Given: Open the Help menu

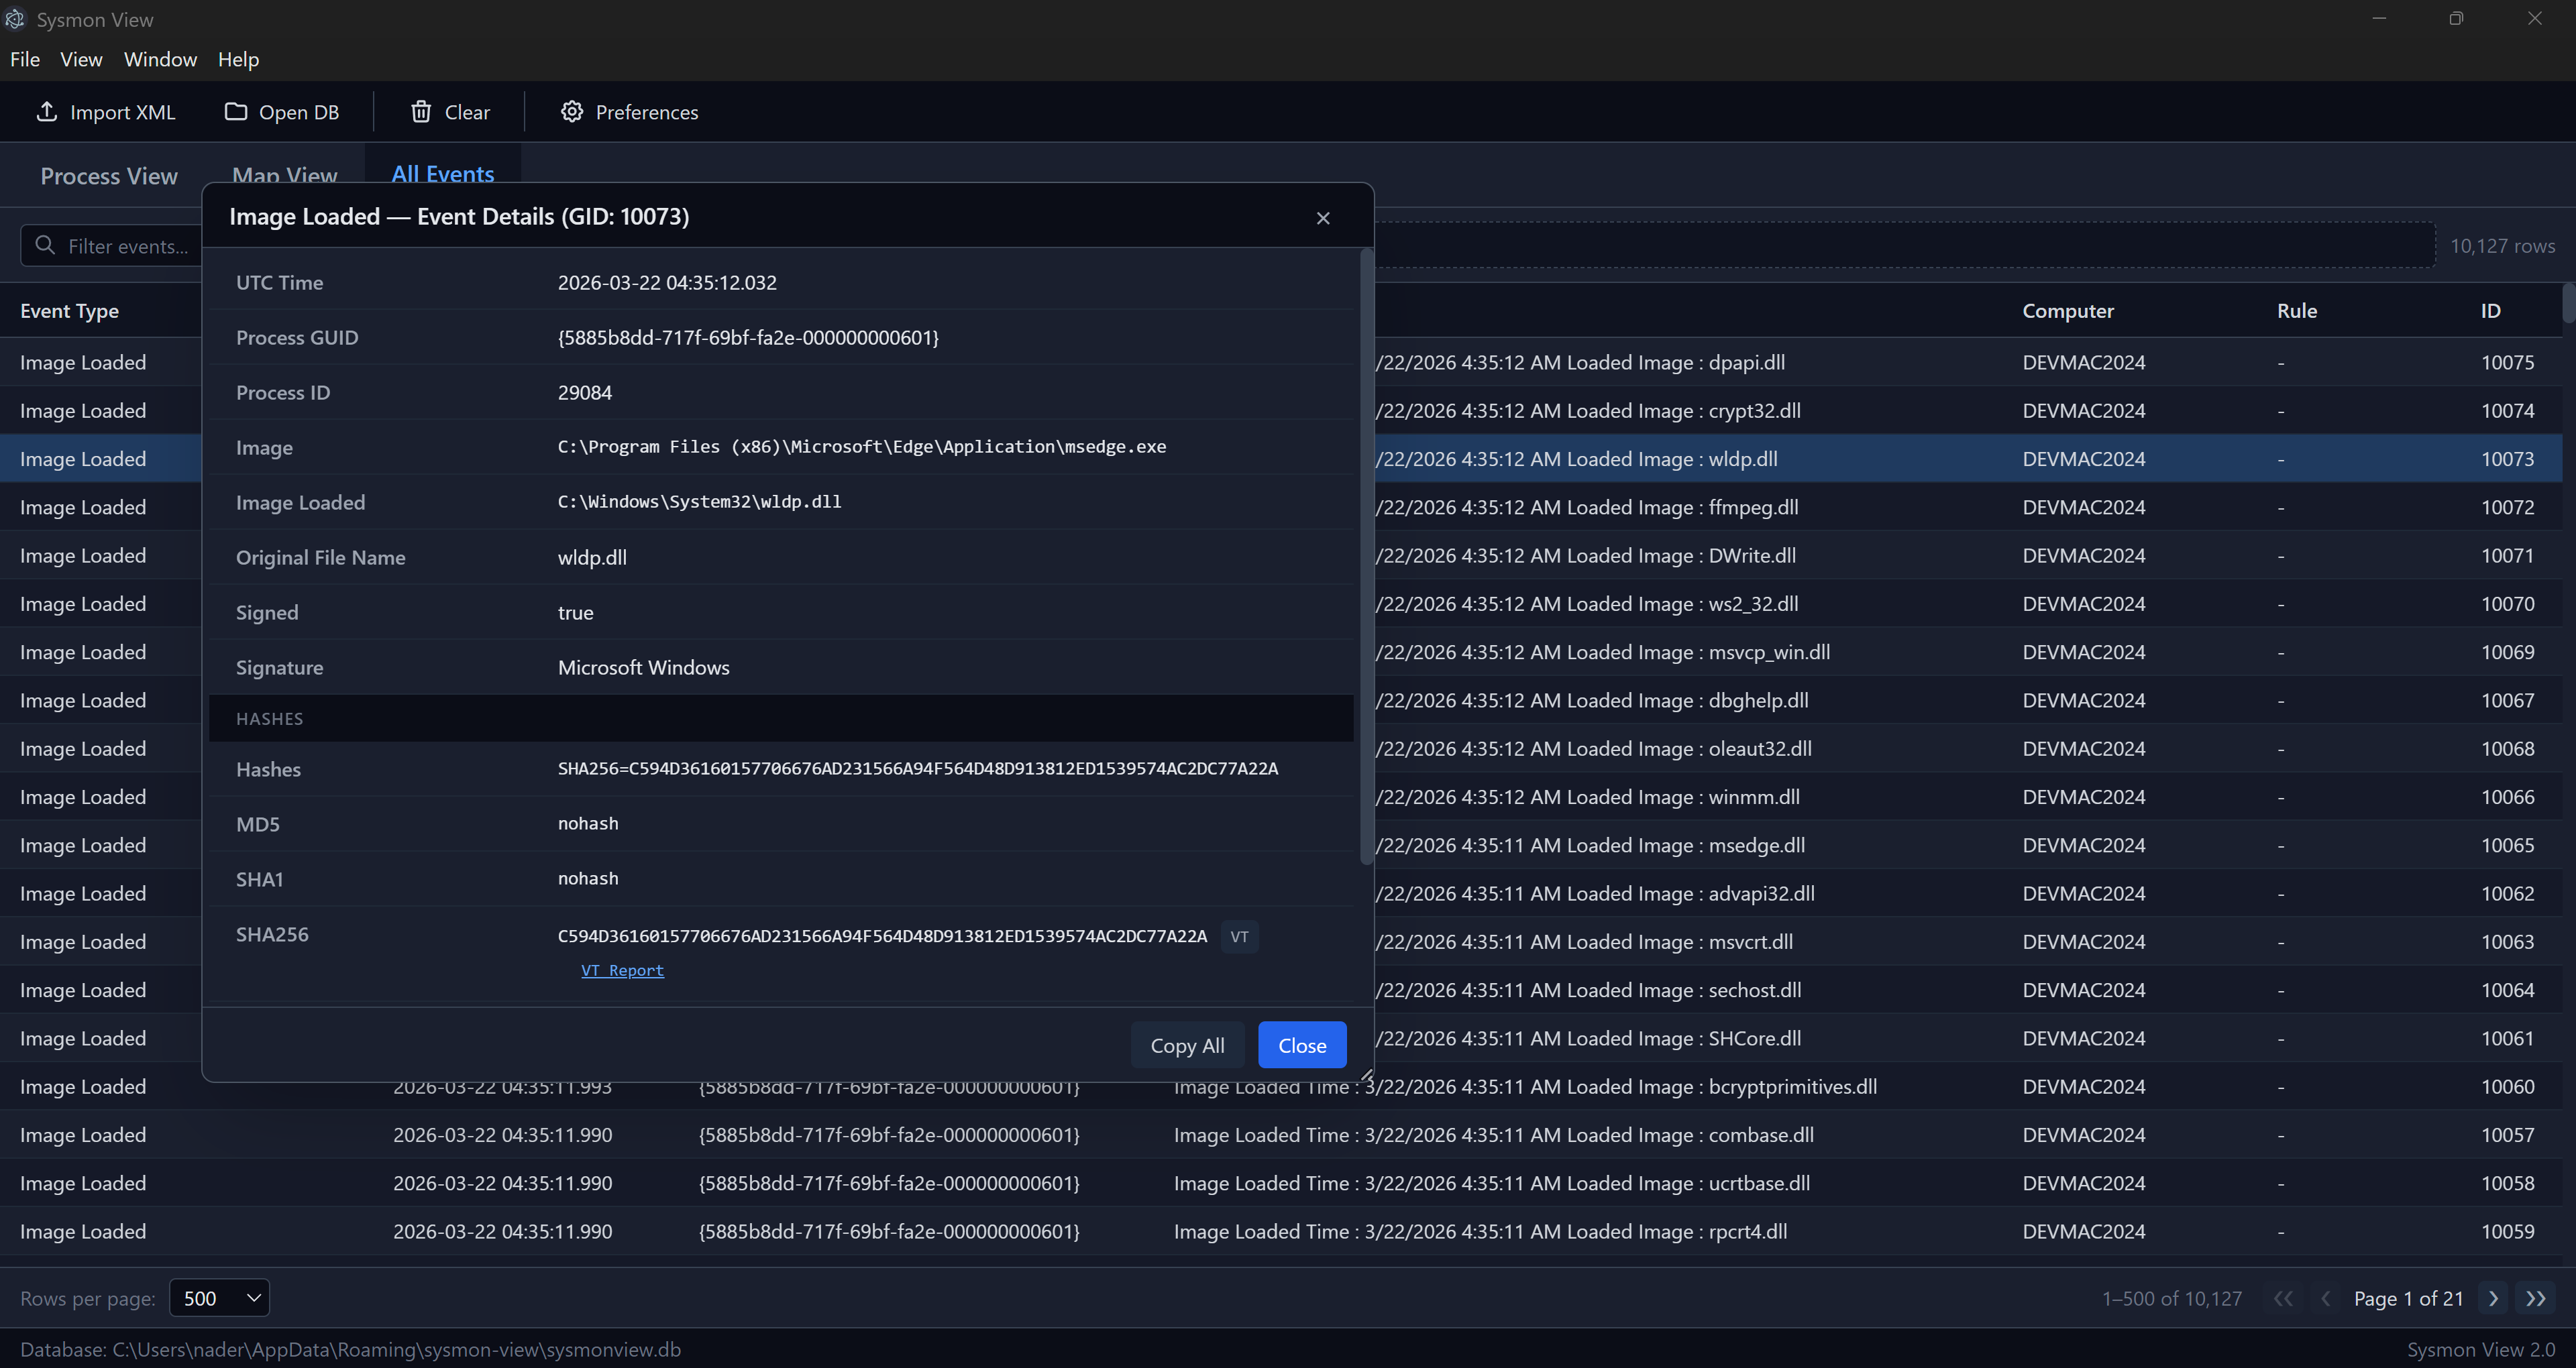Looking at the screenshot, I should tap(238, 59).
